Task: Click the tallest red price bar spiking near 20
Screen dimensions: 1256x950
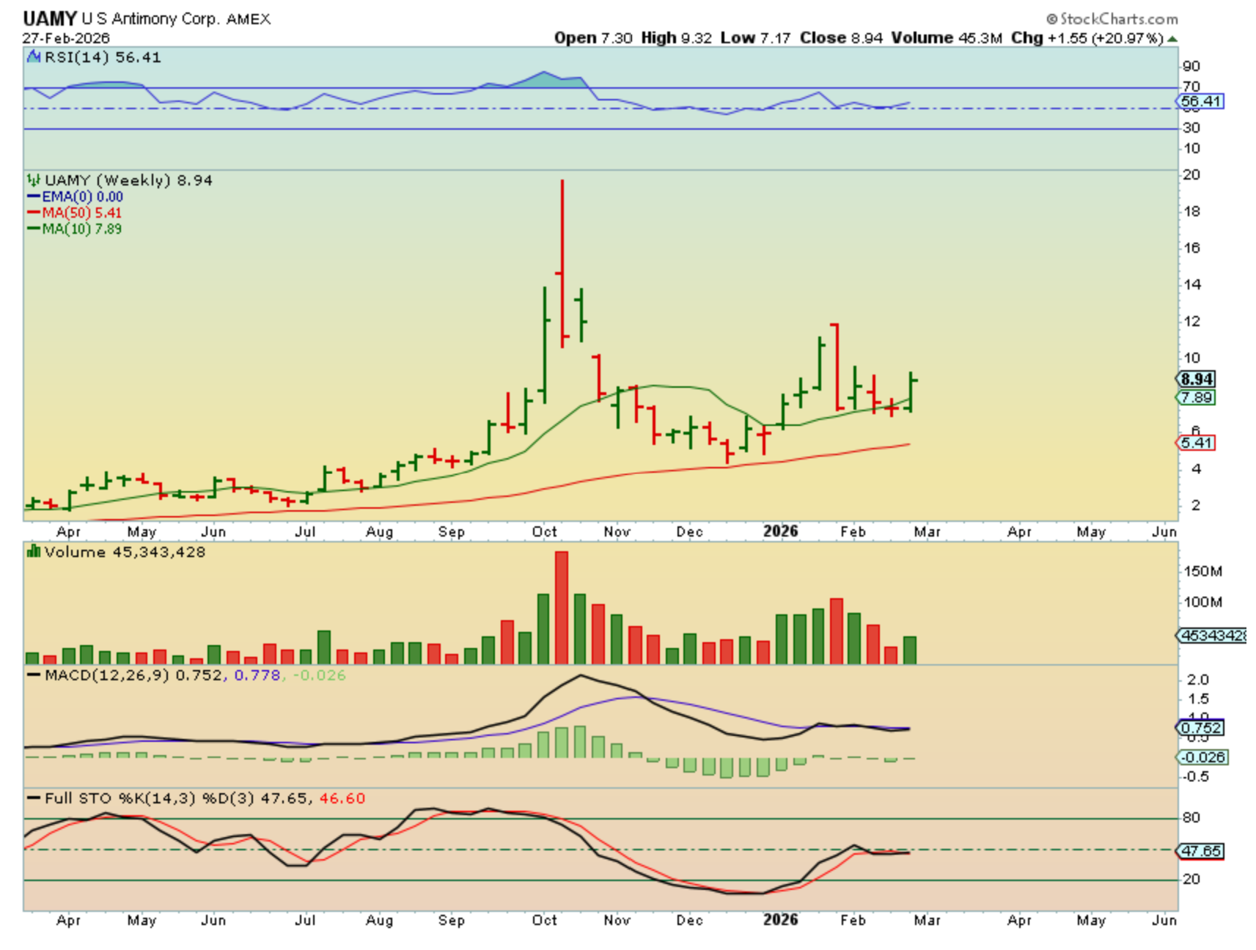Action: click(562, 264)
